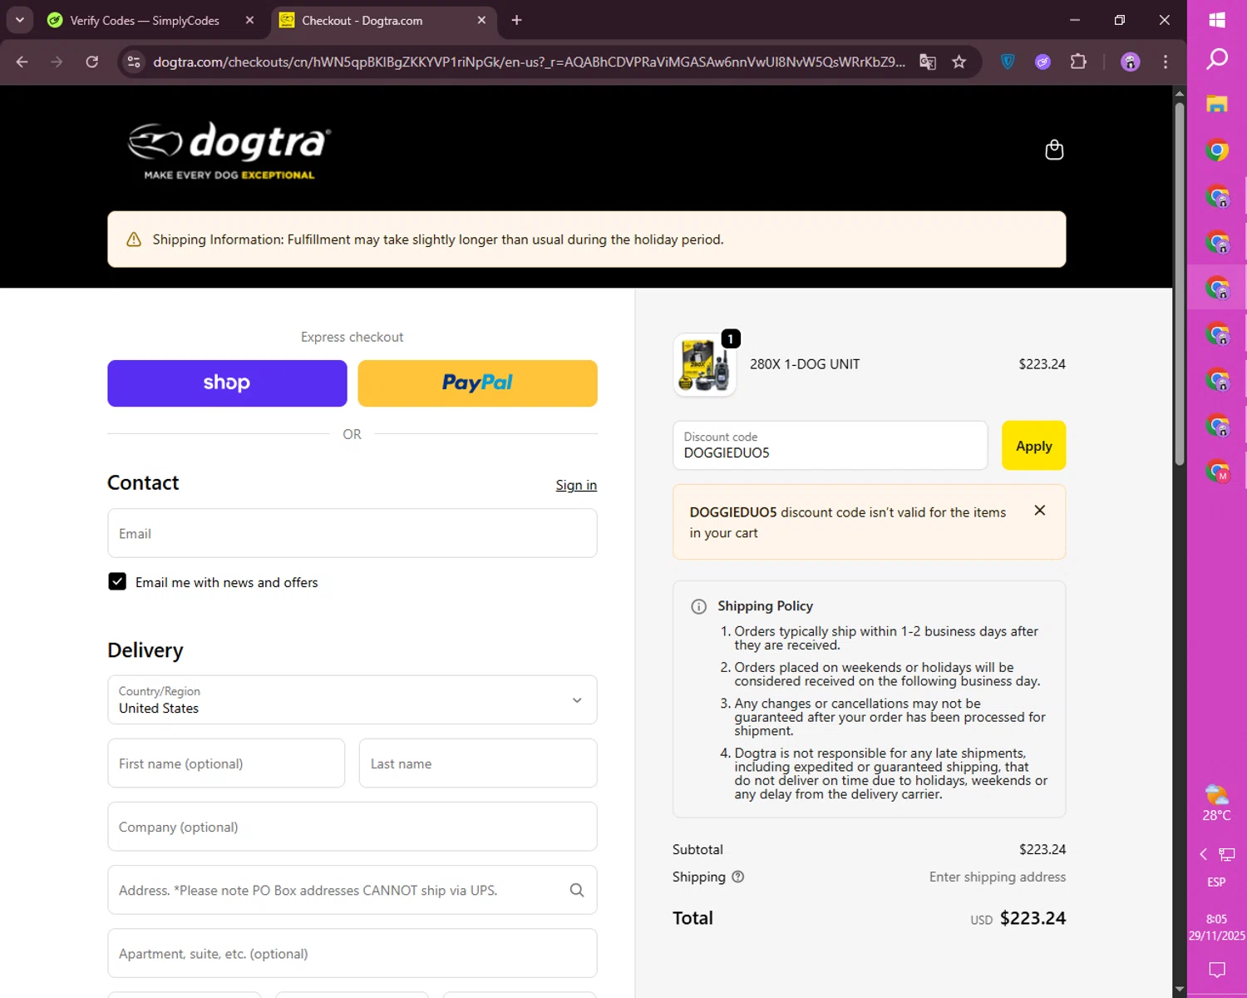This screenshot has height=998, width=1247.
Task: Focus the First name (optional) field
Action: click(226, 763)
